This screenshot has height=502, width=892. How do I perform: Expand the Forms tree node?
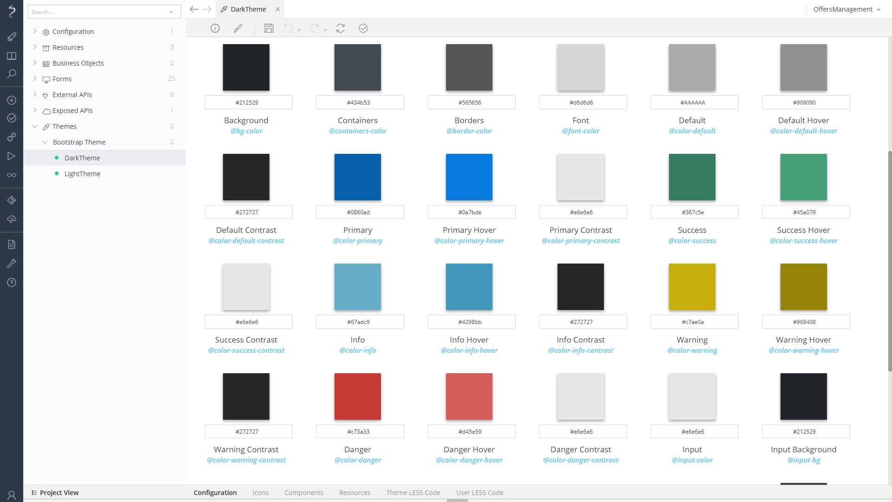(x=35, y=79)
